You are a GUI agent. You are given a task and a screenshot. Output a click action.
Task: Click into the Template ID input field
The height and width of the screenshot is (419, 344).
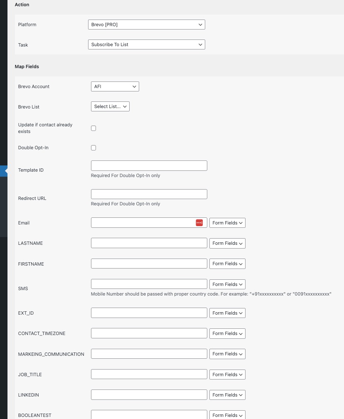click(x=149, y=166)
